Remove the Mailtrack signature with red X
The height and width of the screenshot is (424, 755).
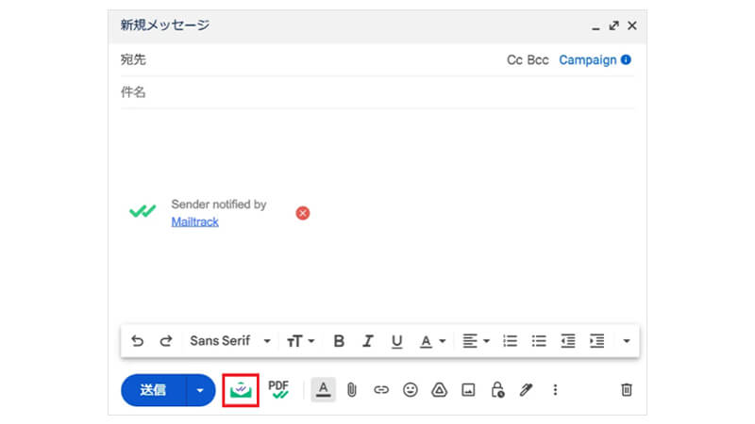pos(302,213)
